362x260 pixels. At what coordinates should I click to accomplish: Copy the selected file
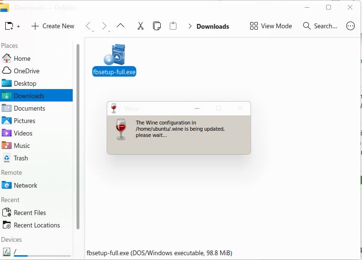click(x=157, y=26)
